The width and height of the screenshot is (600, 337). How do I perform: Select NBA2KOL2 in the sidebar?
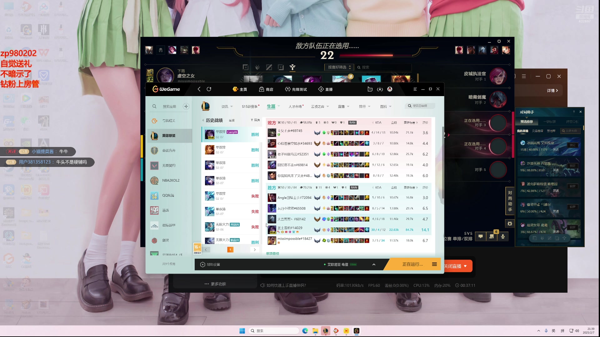pyautogui.click(x=170, y=180)
